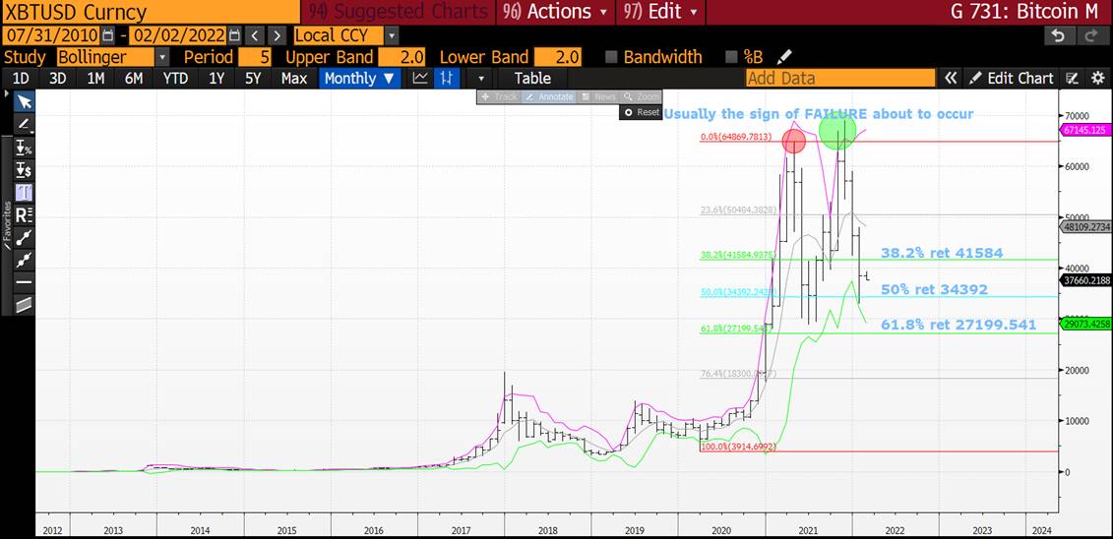Select the 1D range tab
This screenshot has height=539, width=1113.
[22, 78]
